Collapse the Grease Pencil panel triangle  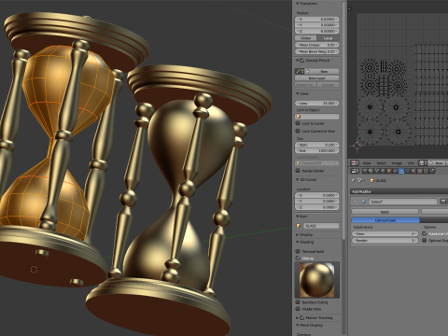[298, 61]
